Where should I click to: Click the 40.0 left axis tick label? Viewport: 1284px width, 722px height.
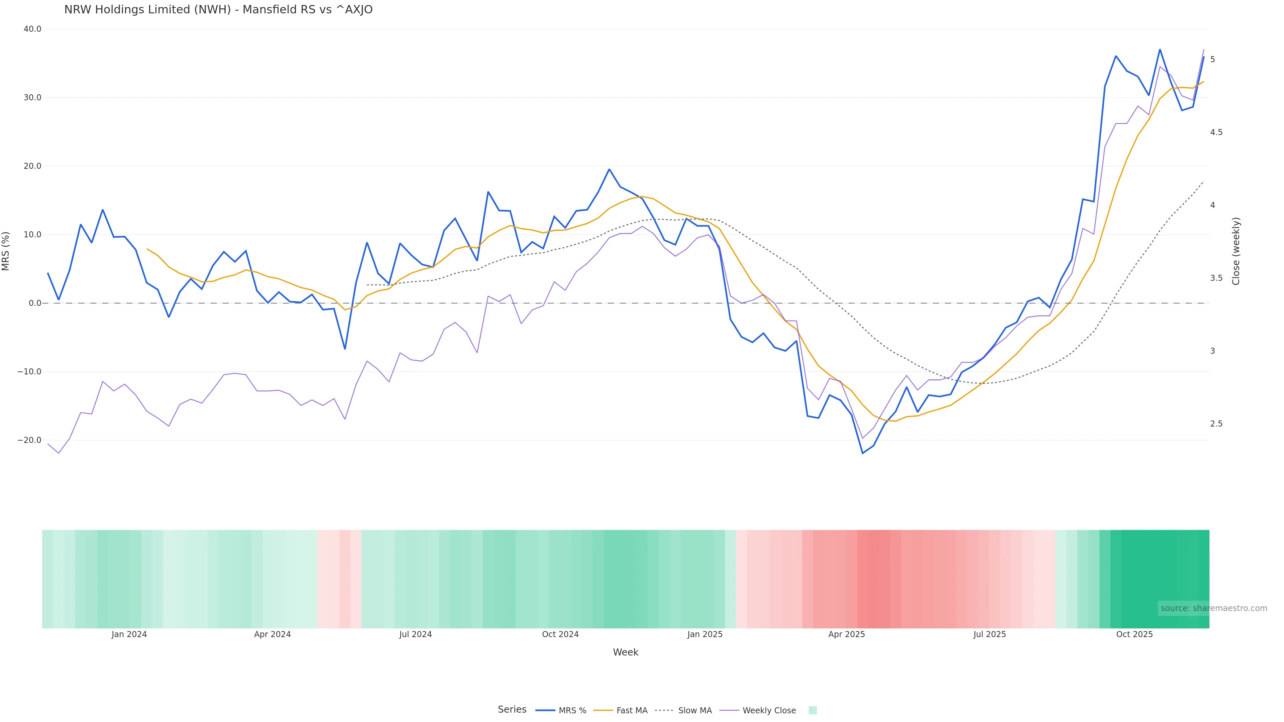(32, 29)
